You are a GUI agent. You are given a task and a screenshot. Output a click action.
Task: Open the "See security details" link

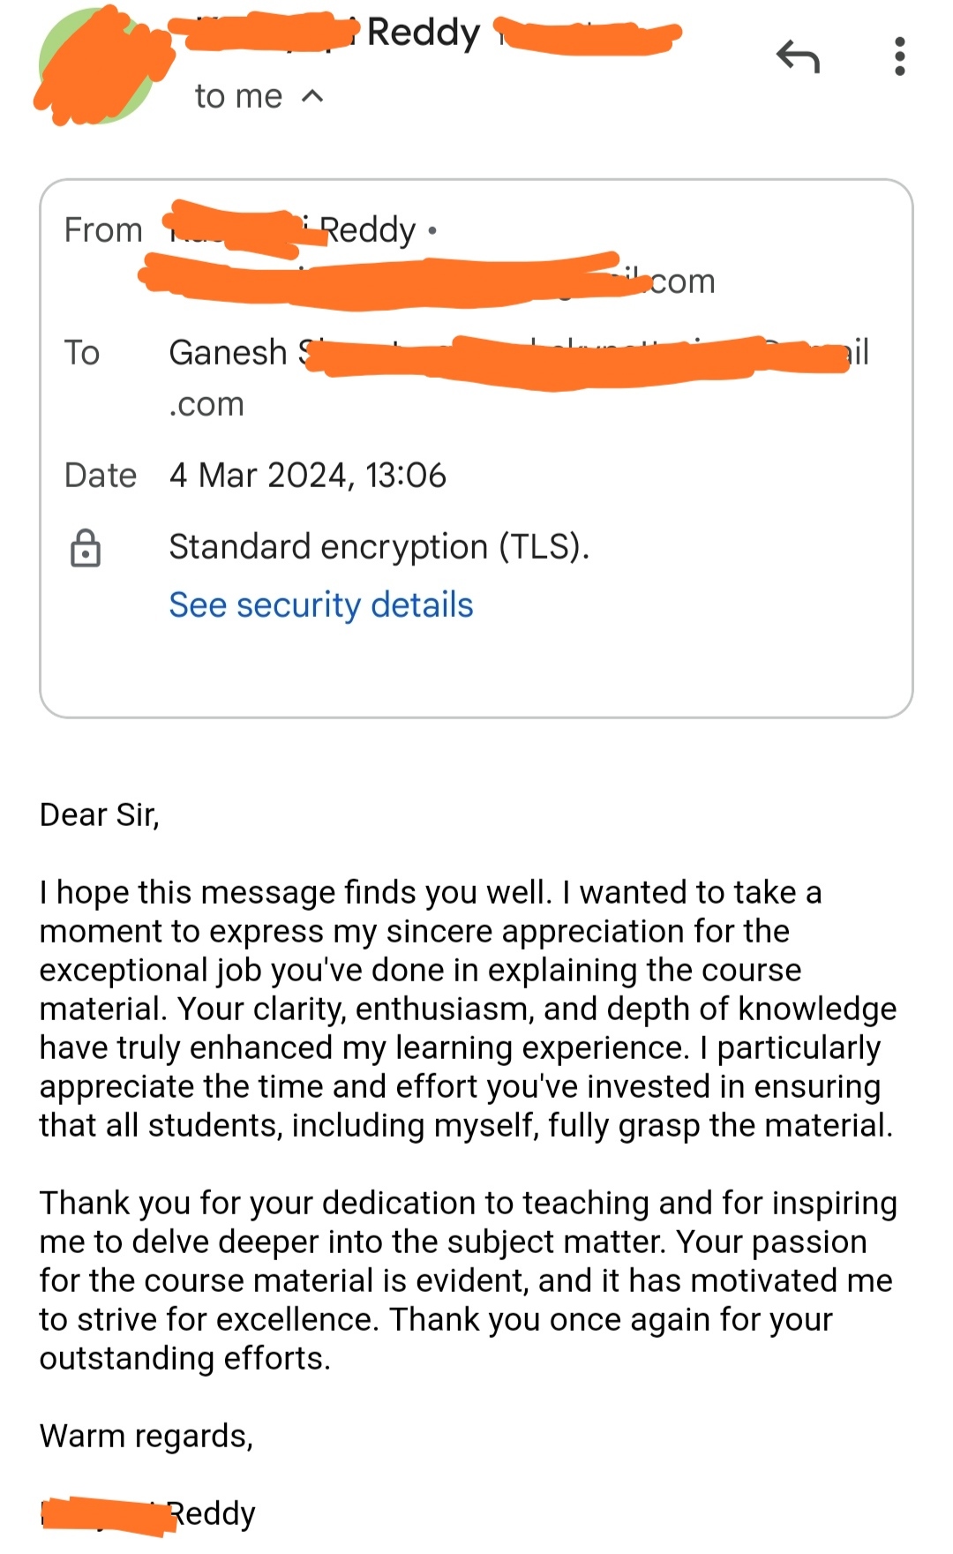tap(321, 605)
